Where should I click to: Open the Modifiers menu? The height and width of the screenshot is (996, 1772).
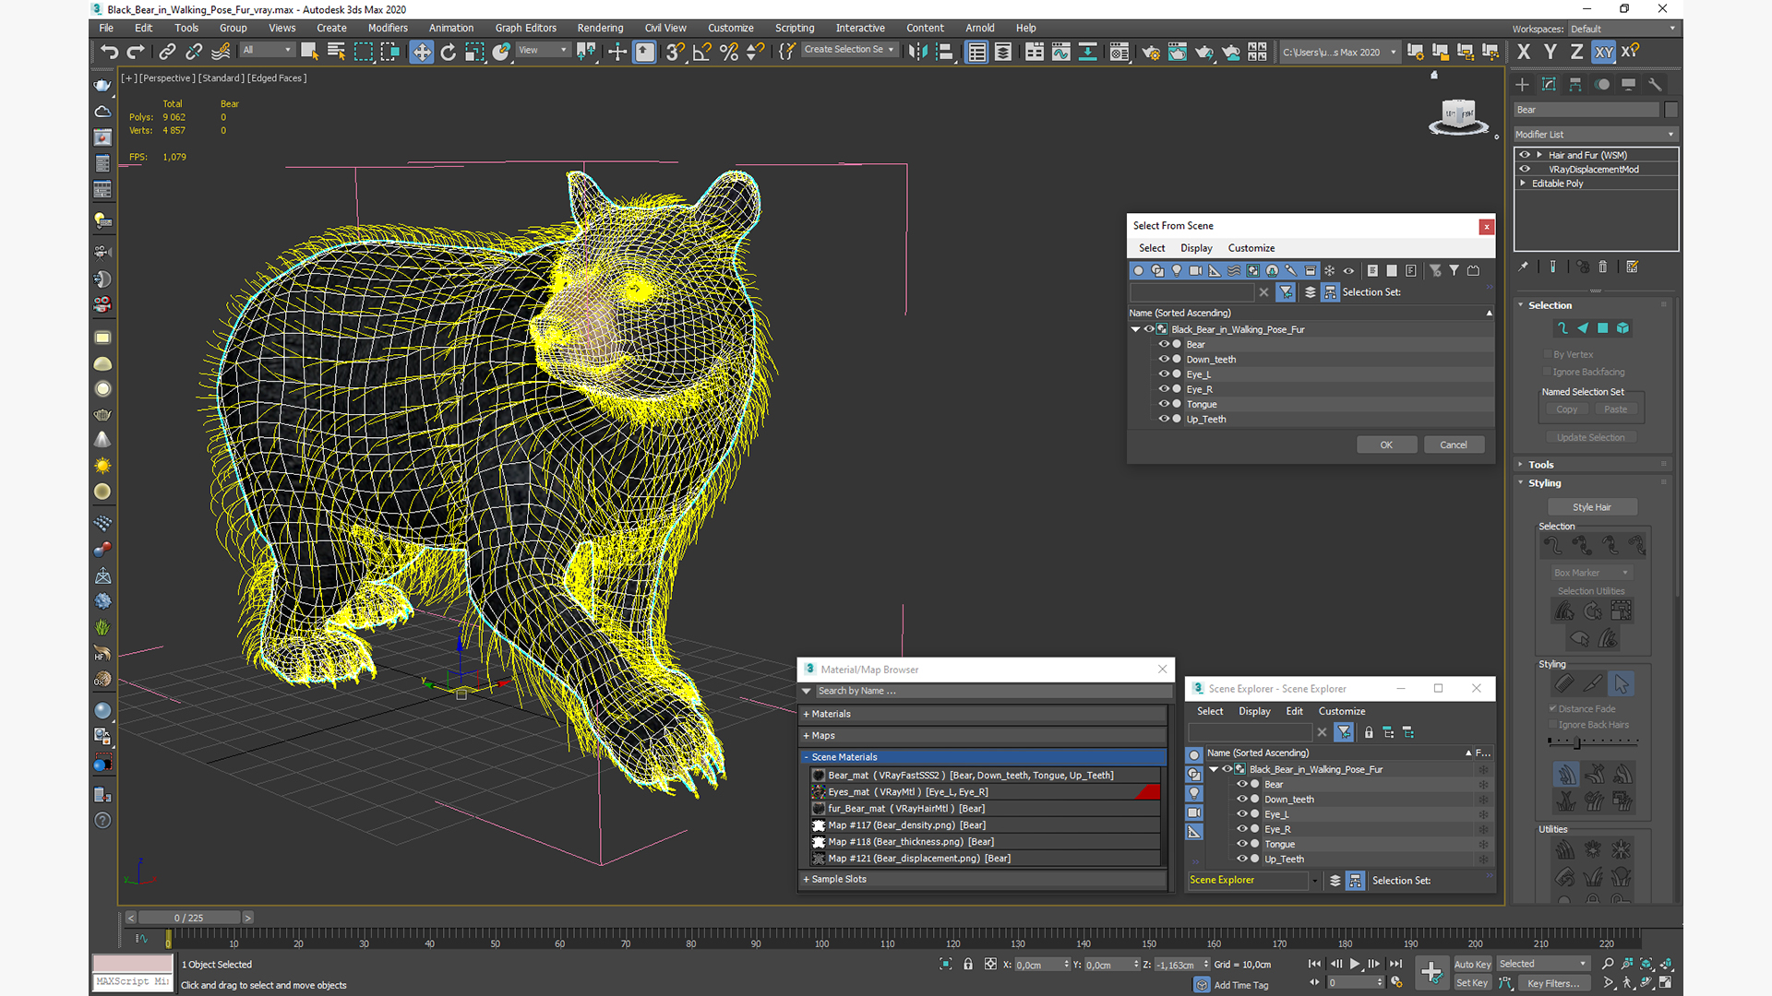coord(388,28)
